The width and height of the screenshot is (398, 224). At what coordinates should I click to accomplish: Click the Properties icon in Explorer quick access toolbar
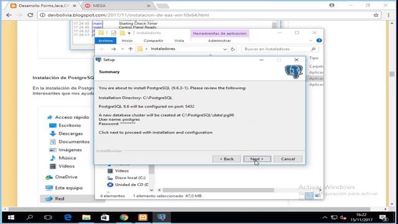click(113, 33)
